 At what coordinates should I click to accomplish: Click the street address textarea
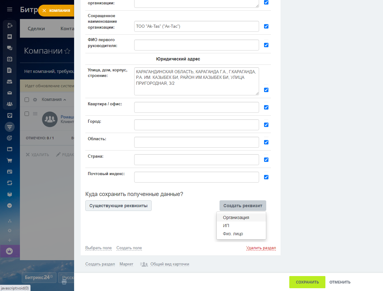pos(196,81)
